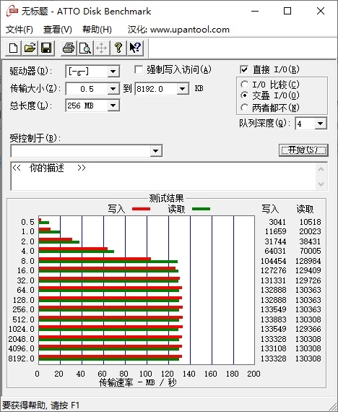This screenshot has width=338, height=412.
Task: Click write value 127276
Action: point(273,270)
